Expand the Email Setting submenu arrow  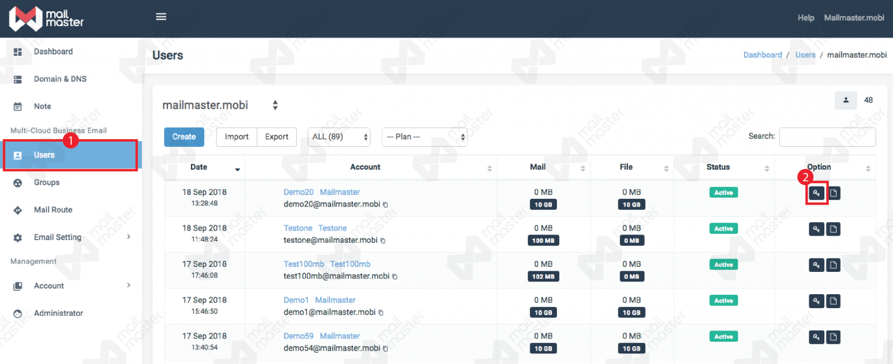[x=129, y=237]
